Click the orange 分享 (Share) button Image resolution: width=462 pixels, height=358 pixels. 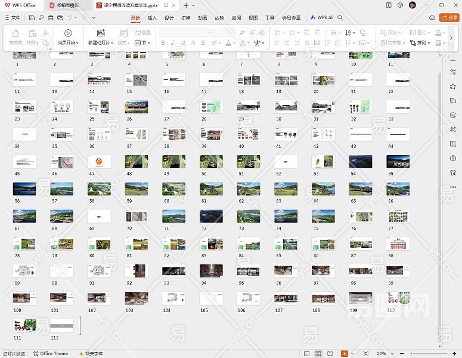(x=448, y=18)
